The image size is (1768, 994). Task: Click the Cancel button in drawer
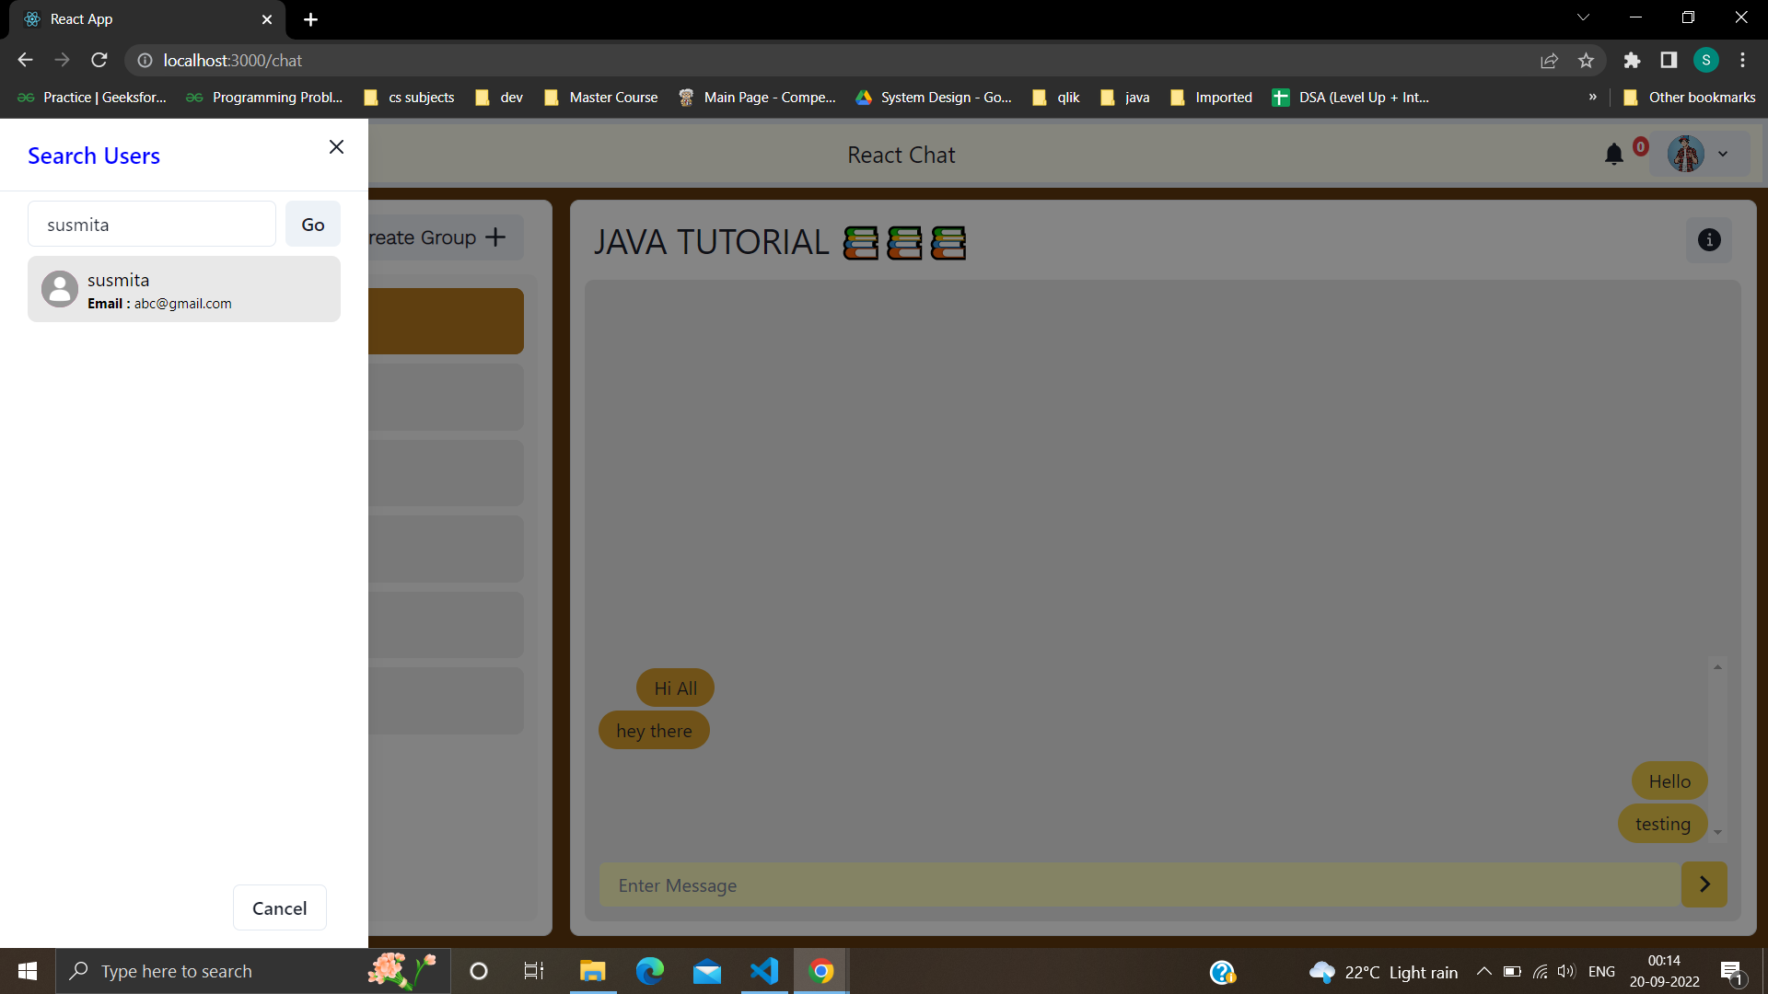tap(279, 908)
